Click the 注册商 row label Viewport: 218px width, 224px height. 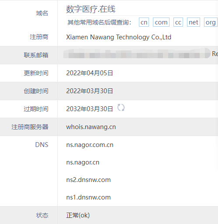pos(39,37)
